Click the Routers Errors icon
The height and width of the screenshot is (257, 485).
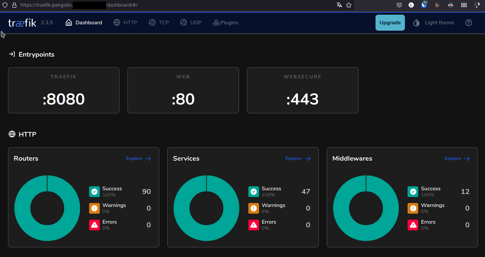click(94, 225)
